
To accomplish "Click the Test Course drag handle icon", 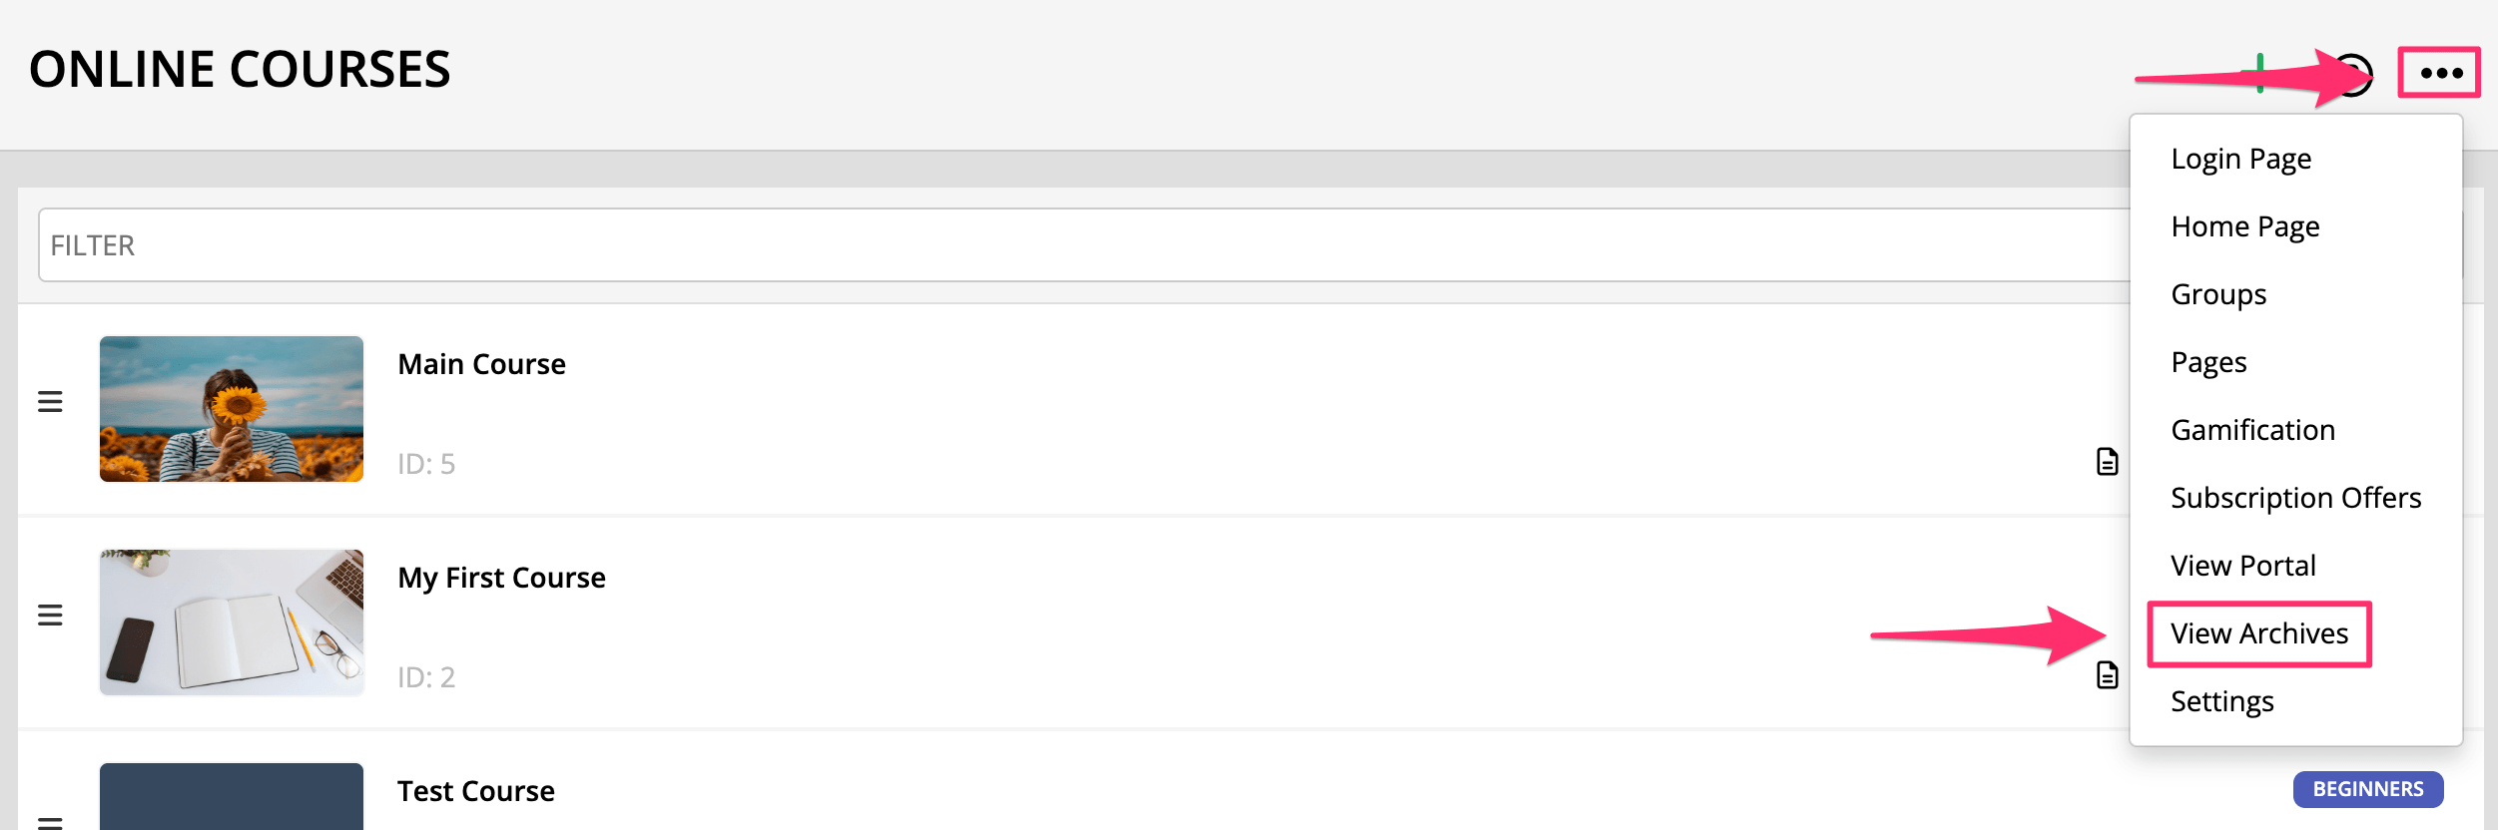I will click(50, 822).
